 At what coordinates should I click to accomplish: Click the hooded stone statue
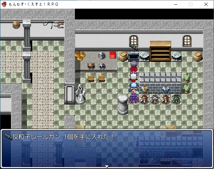click(80, 94)
